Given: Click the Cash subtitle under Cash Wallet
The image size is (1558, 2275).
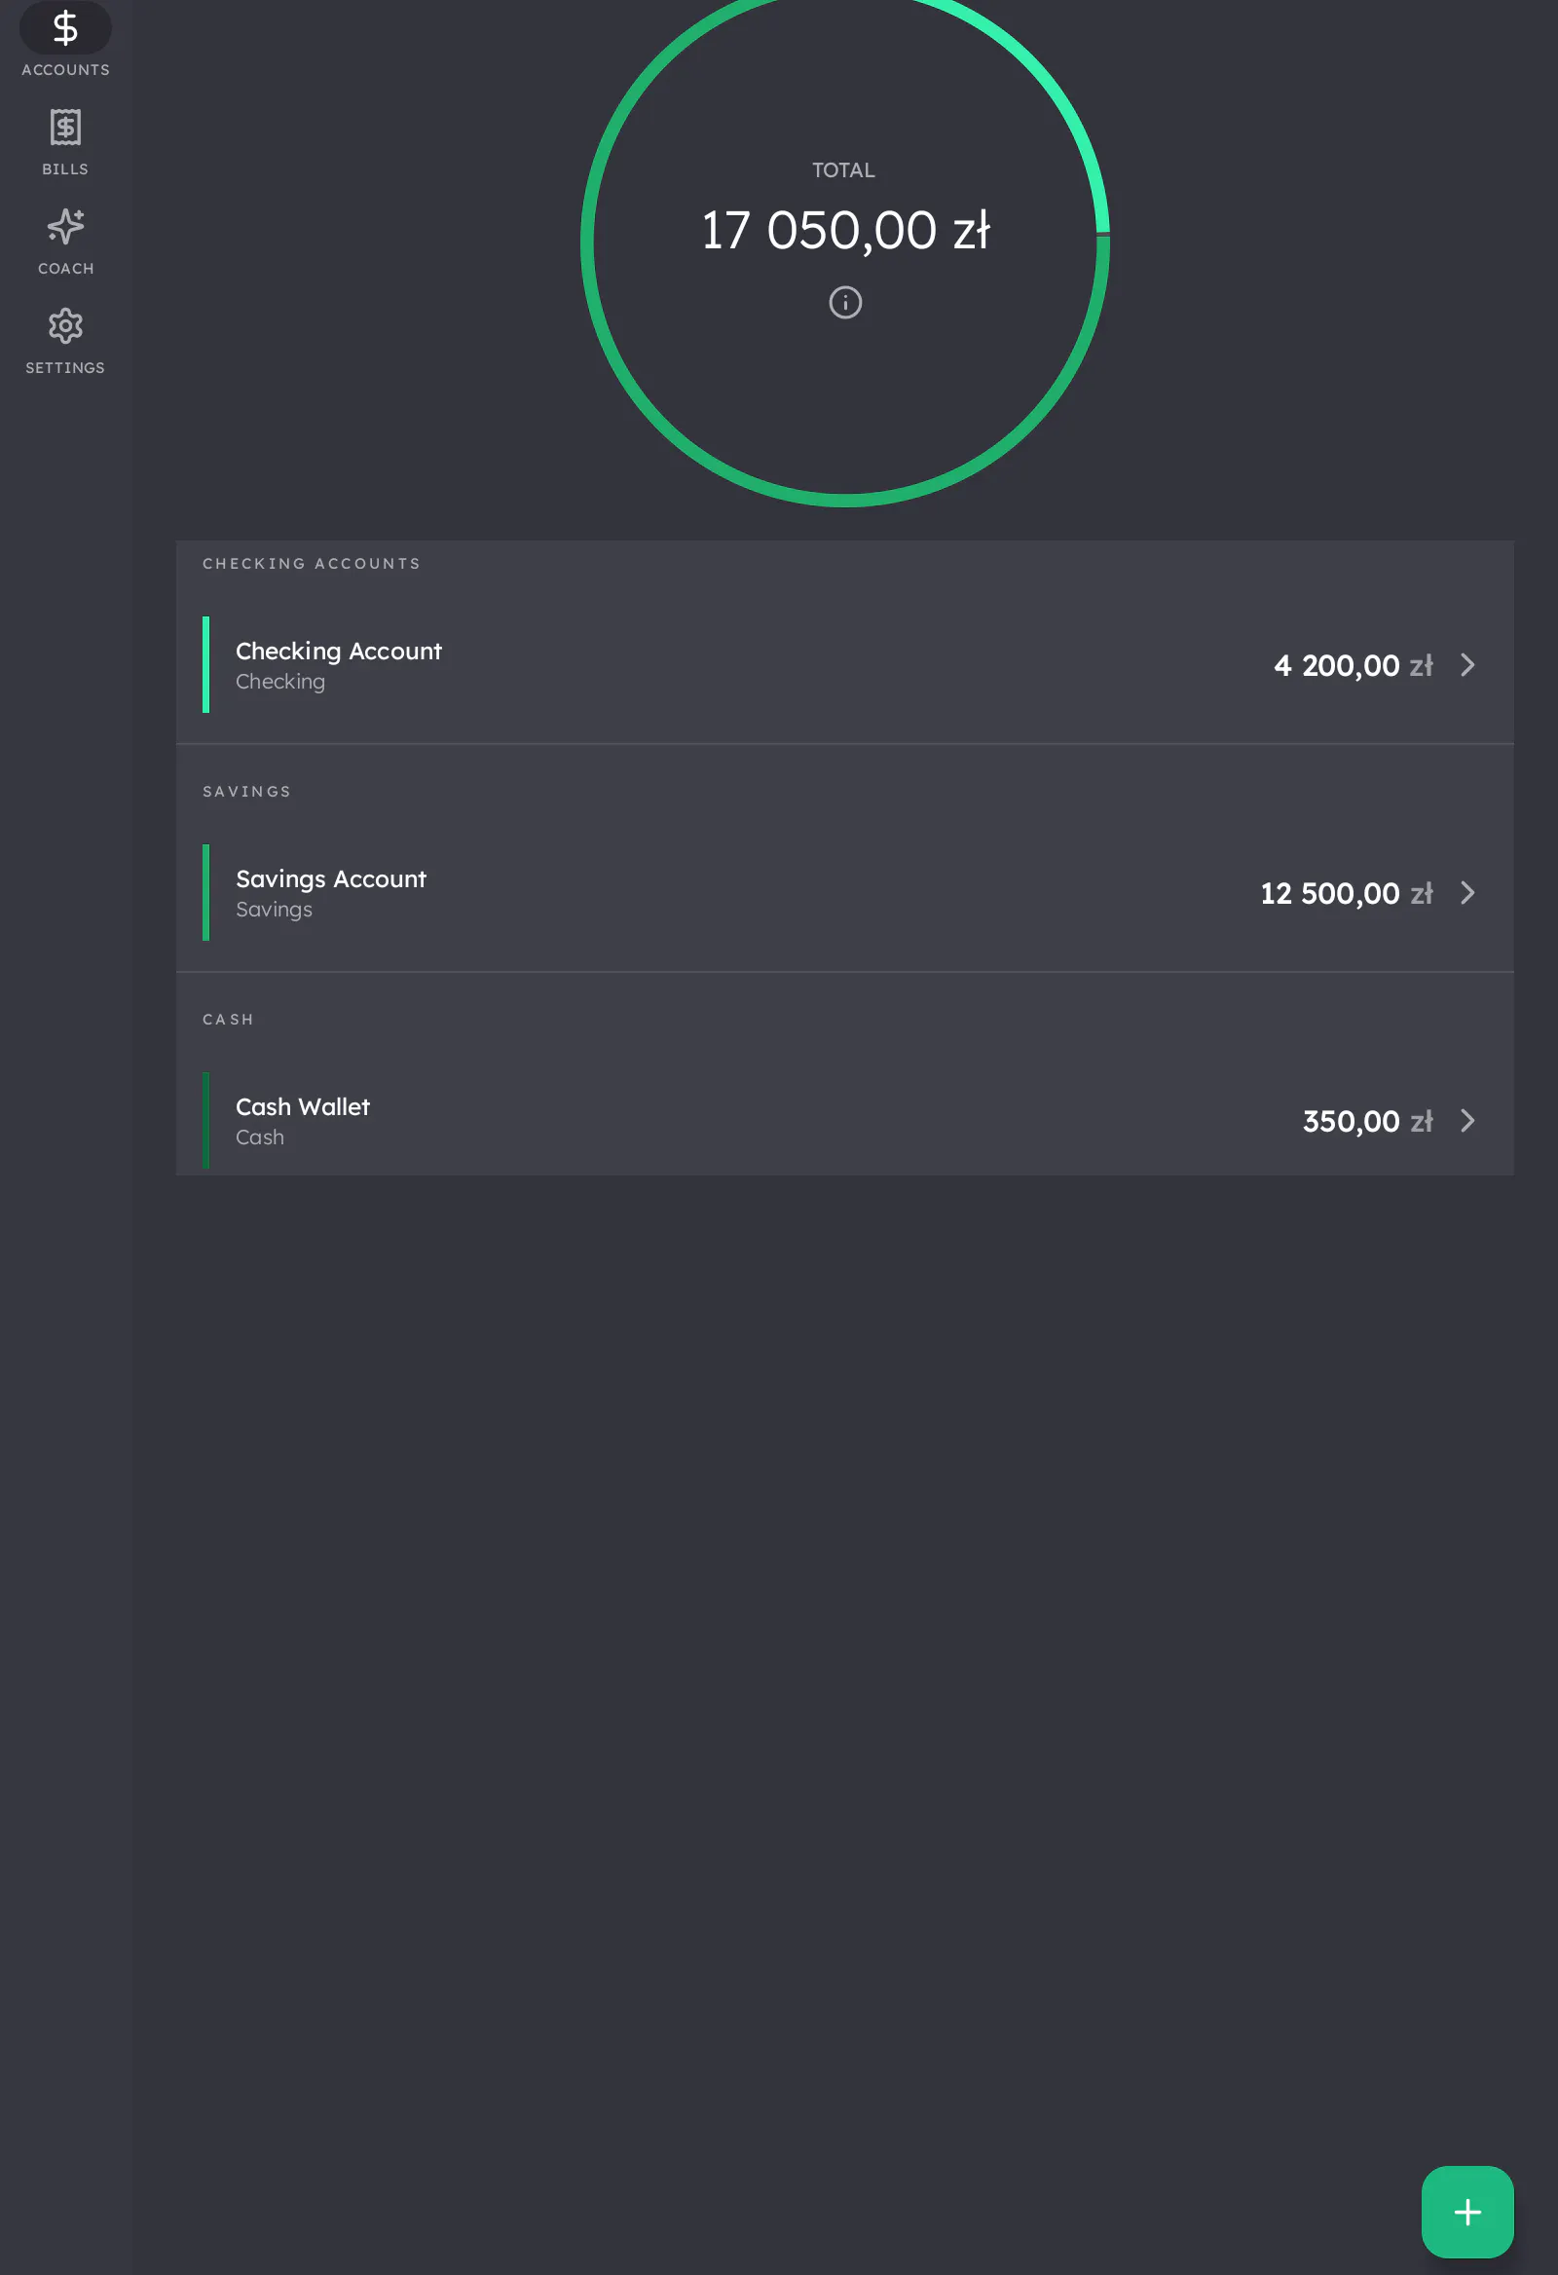Looking at the screenshot, I should 259,1137.
